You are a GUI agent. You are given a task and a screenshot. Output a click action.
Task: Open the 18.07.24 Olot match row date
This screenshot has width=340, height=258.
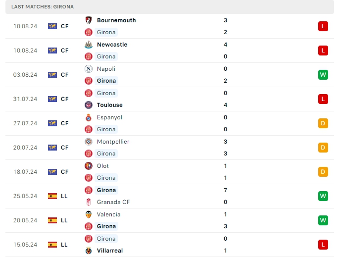click(x=26, y=172)
